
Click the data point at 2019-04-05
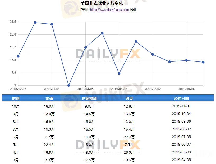(x=85, y=47)
